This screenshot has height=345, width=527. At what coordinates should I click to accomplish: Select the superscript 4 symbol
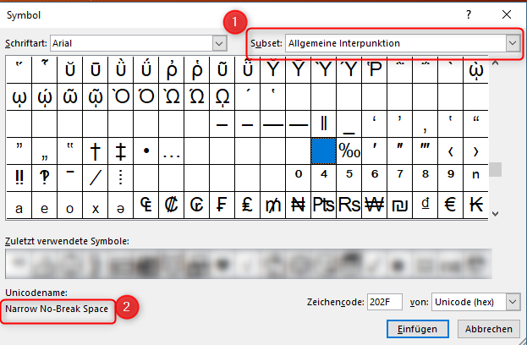[x=324, y=178]
